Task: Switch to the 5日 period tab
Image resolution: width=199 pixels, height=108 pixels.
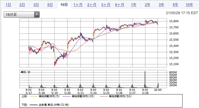Action: click(50, 5)
